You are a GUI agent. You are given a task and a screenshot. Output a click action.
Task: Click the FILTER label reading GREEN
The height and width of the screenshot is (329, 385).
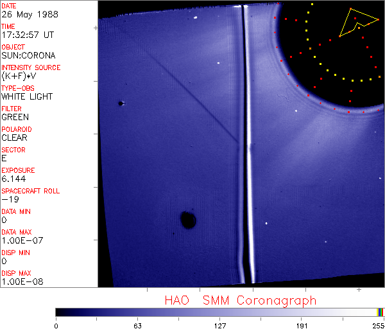(15, 117)
